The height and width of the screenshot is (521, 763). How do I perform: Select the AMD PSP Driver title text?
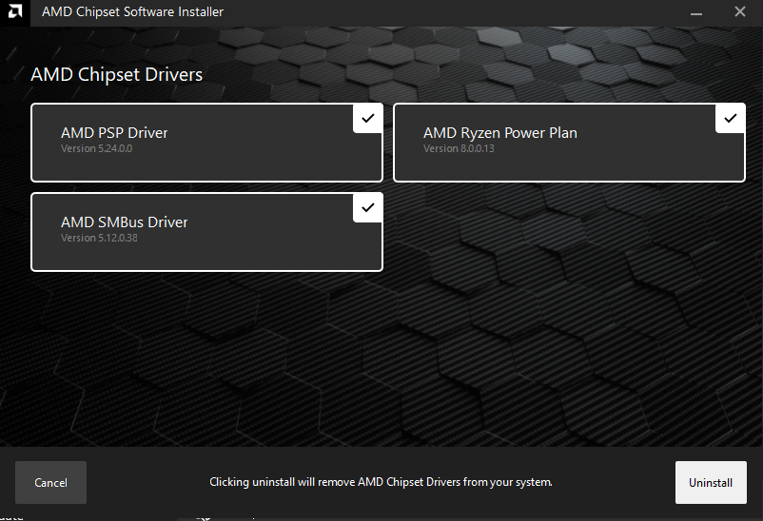pos(114,133)
